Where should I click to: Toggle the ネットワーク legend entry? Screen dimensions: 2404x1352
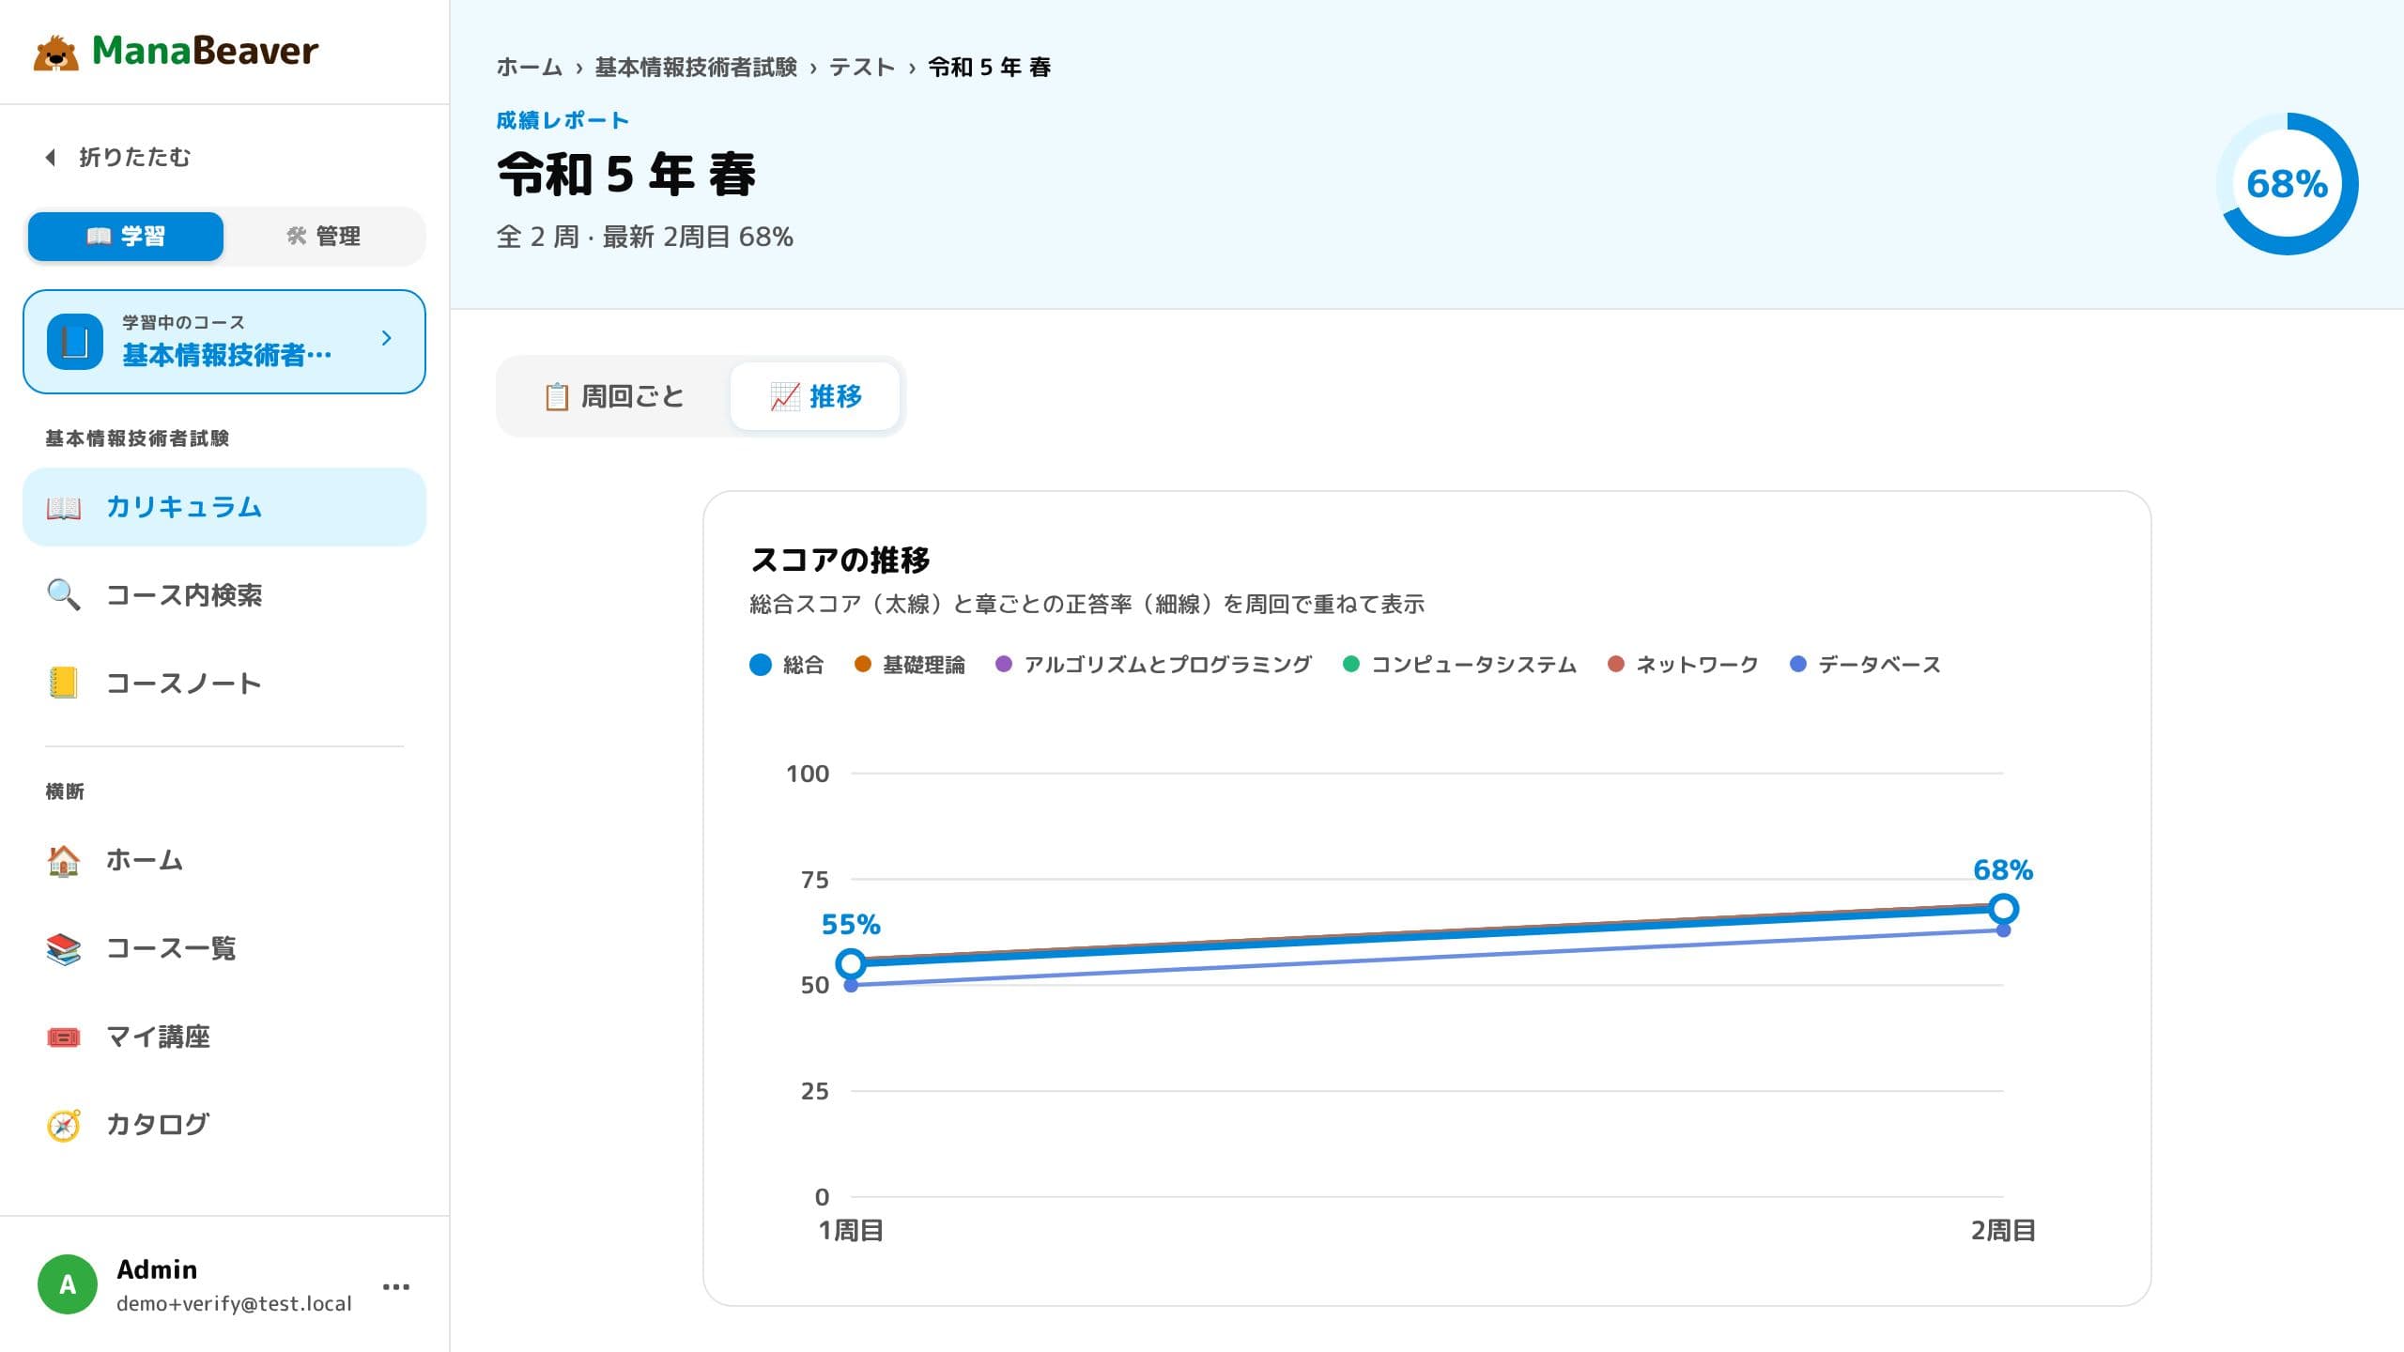click(x=1682, y=665)
